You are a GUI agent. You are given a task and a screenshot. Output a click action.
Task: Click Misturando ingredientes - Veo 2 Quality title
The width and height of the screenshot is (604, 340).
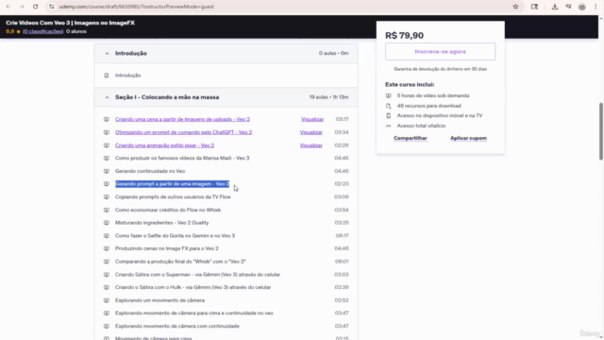(x=161, y=223)
